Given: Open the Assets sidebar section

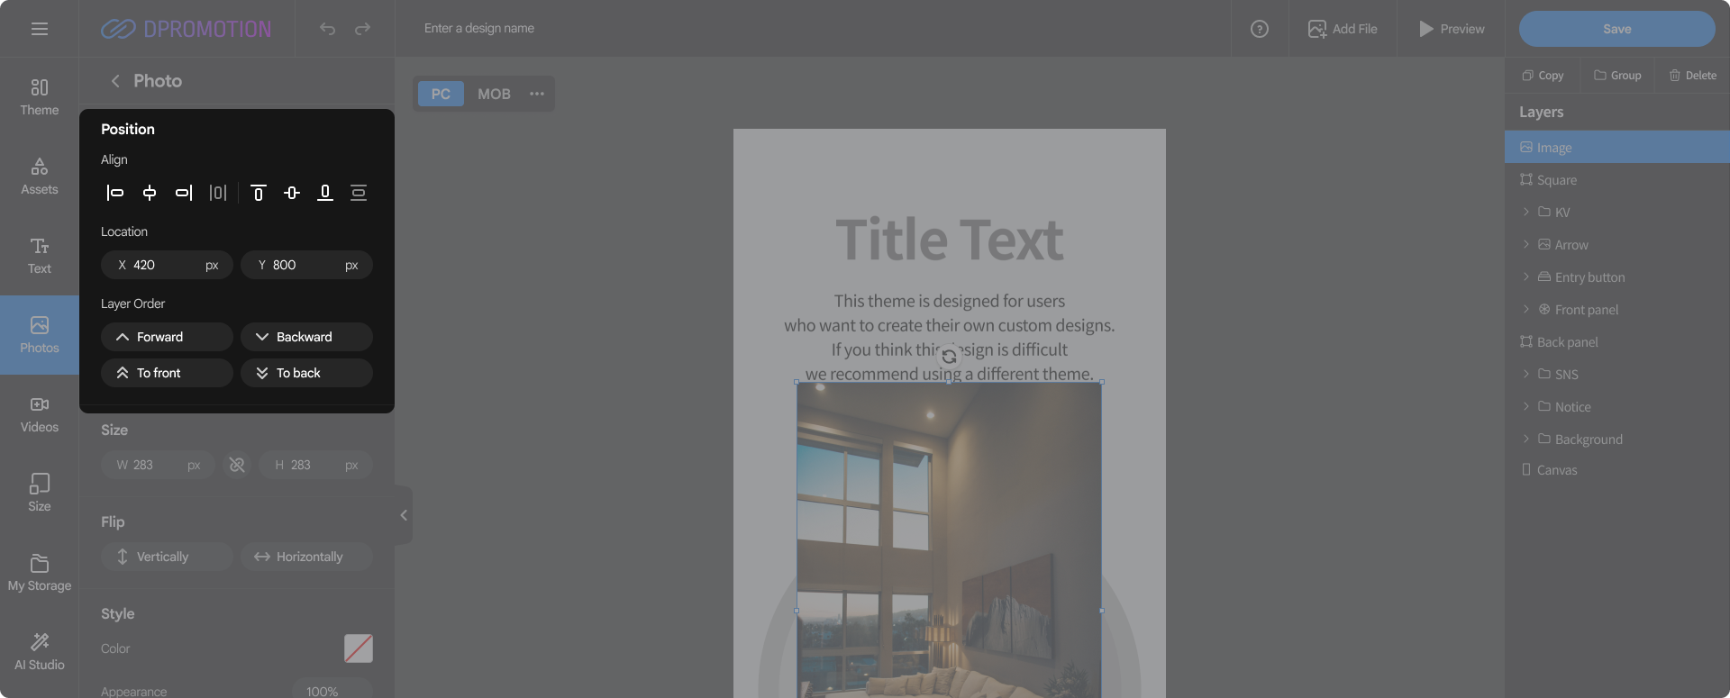Looking at the screenshot, I should click(40, 177).
